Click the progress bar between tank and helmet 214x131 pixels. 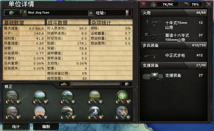click(x=96, y=84)
